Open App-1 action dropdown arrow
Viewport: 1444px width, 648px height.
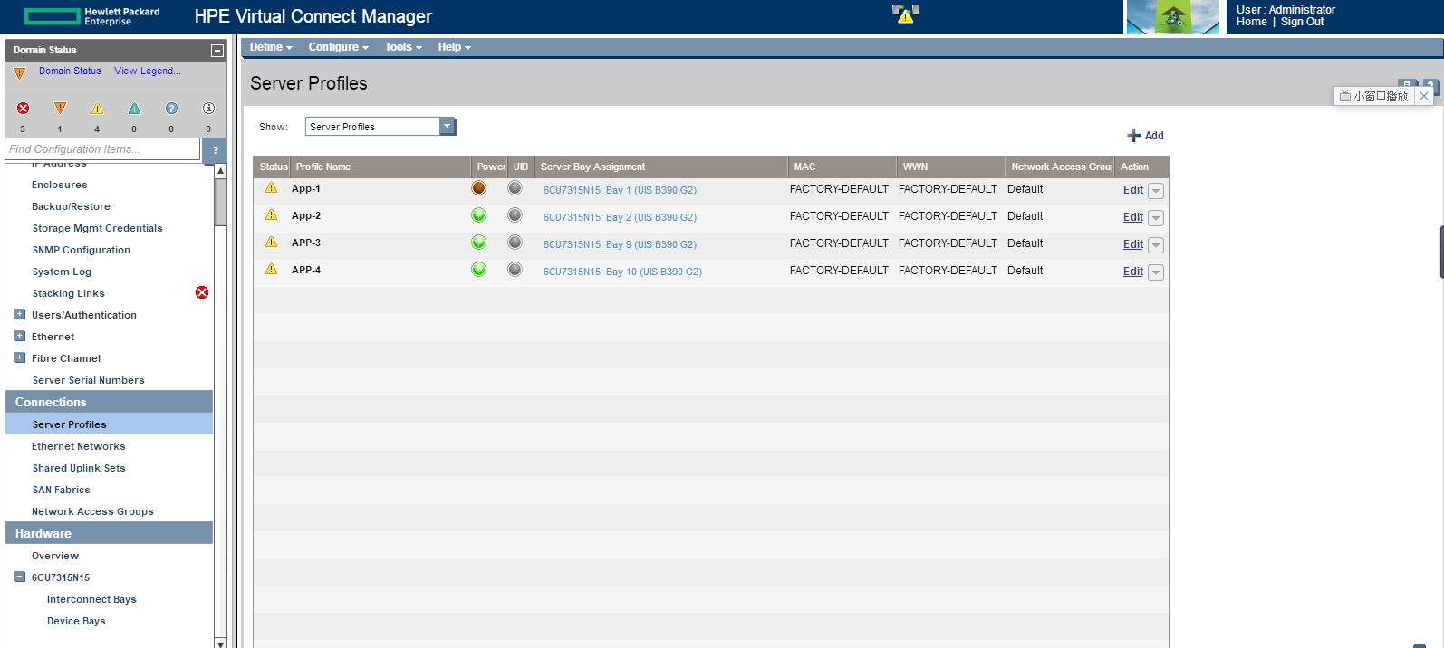point(1156,191)
